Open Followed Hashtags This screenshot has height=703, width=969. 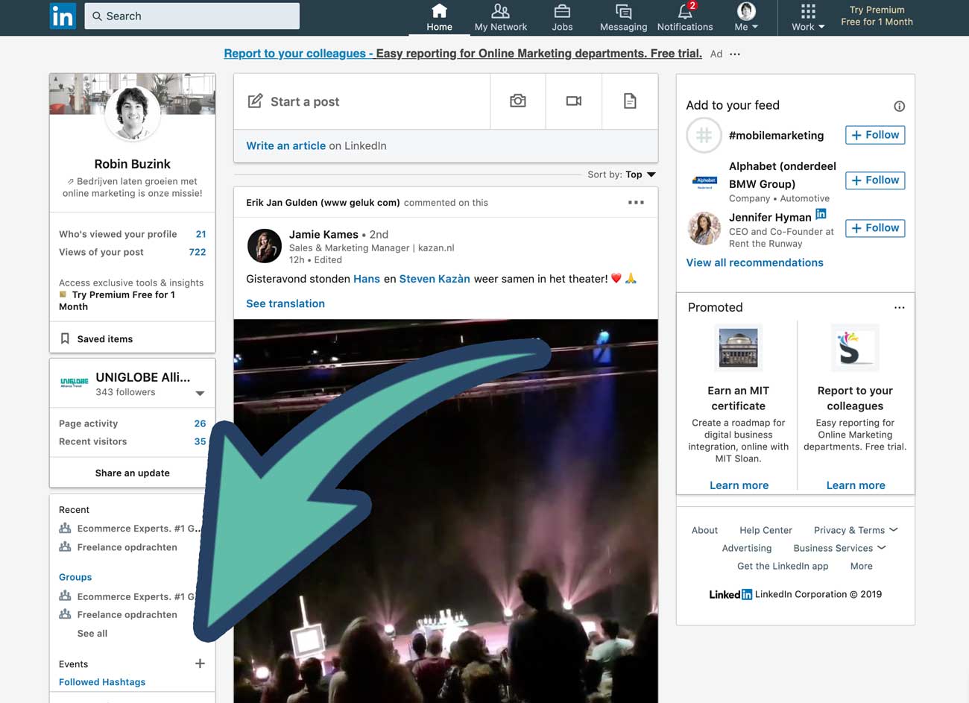102,682
